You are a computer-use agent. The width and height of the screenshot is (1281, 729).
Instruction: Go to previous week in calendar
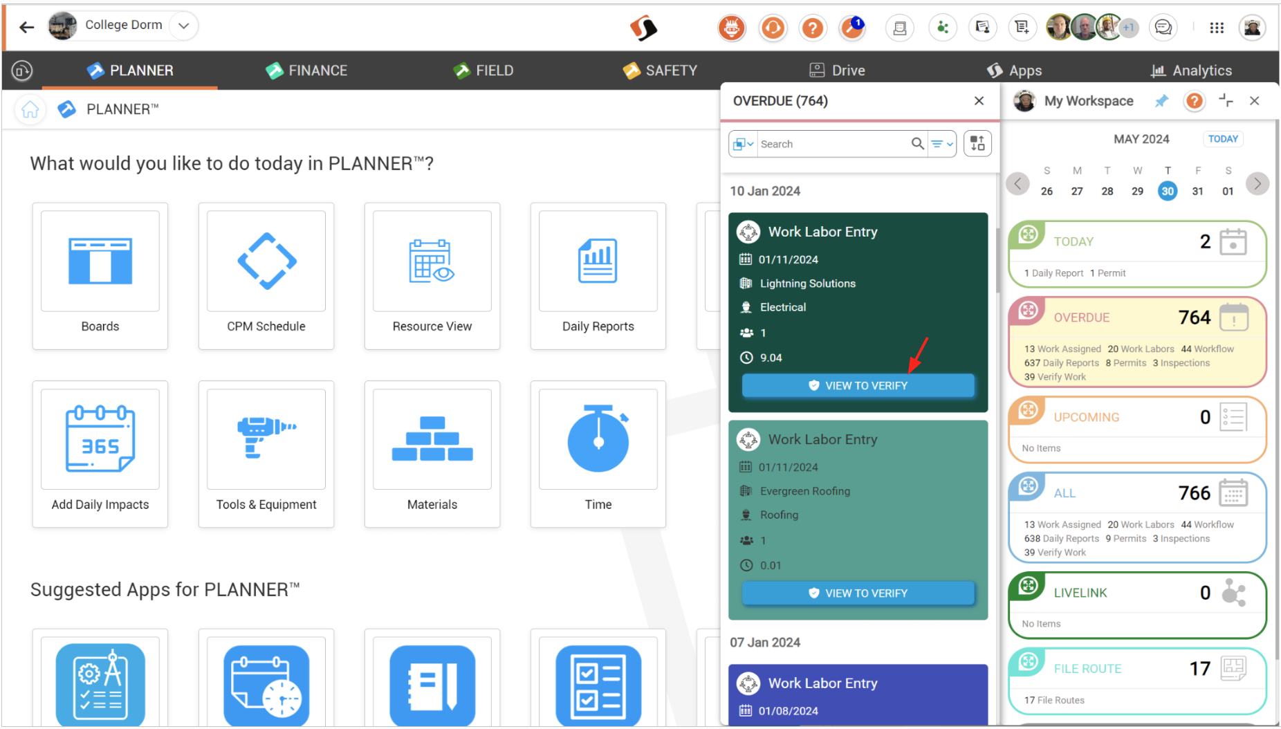pyautogui.click(x=1017, y=183)
